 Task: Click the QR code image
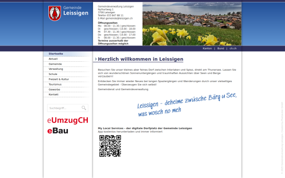tap(110, 146)
